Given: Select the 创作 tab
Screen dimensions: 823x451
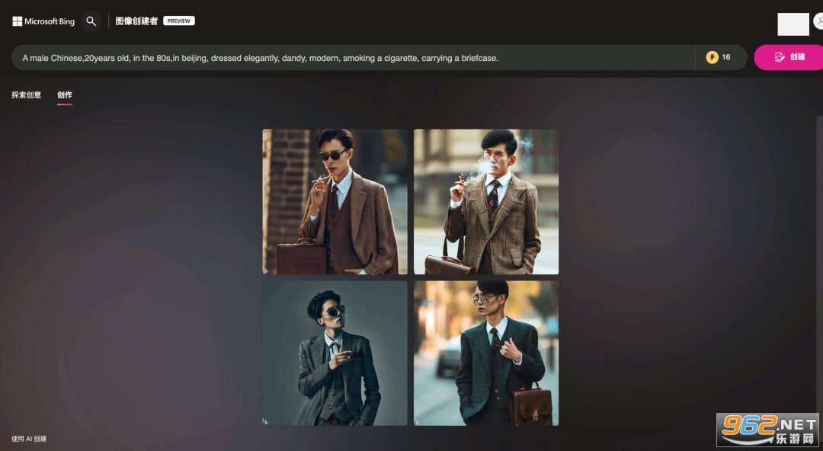Looking at the screenshot, I should [x=65, y=95].
